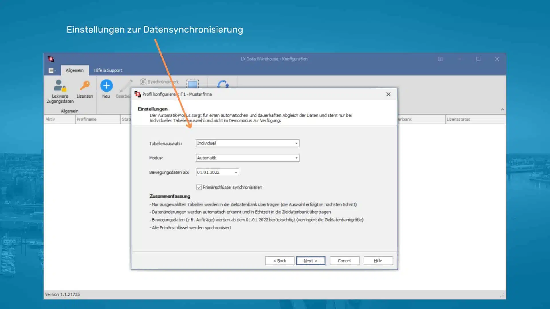Click the Synchronisieren ribbon icon
This screenshot has height=309, width=550.
click(143, 82)
